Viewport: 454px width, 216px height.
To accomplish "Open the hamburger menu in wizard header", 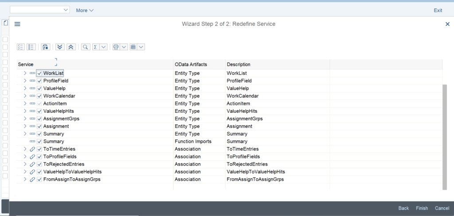I will tap(17, 24).
